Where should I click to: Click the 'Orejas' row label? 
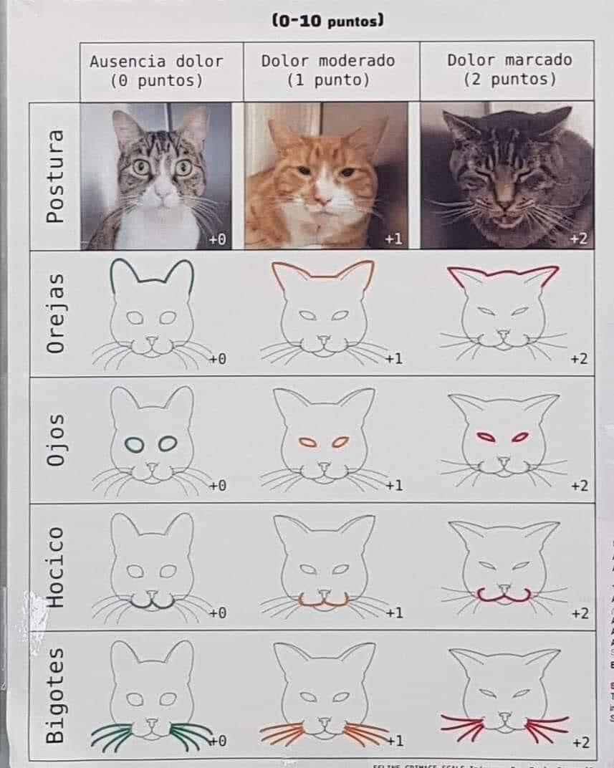pos(55,314)
